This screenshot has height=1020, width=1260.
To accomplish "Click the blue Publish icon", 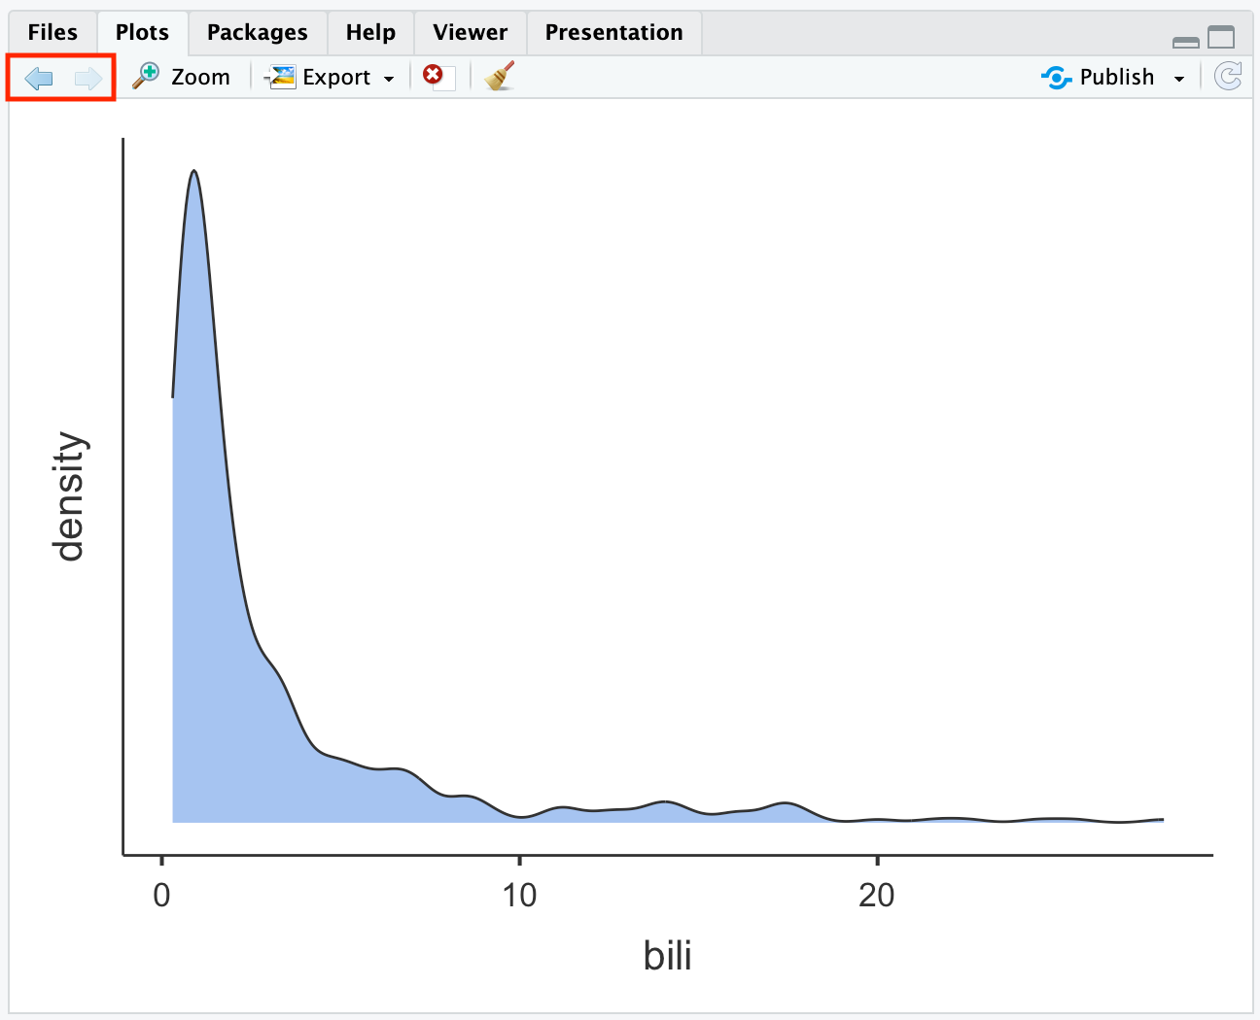I will [x=1056, y=77].
